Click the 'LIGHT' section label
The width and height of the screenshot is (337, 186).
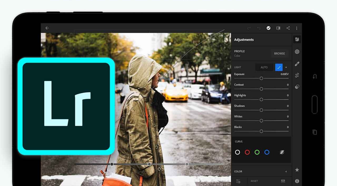coord(237,67)
